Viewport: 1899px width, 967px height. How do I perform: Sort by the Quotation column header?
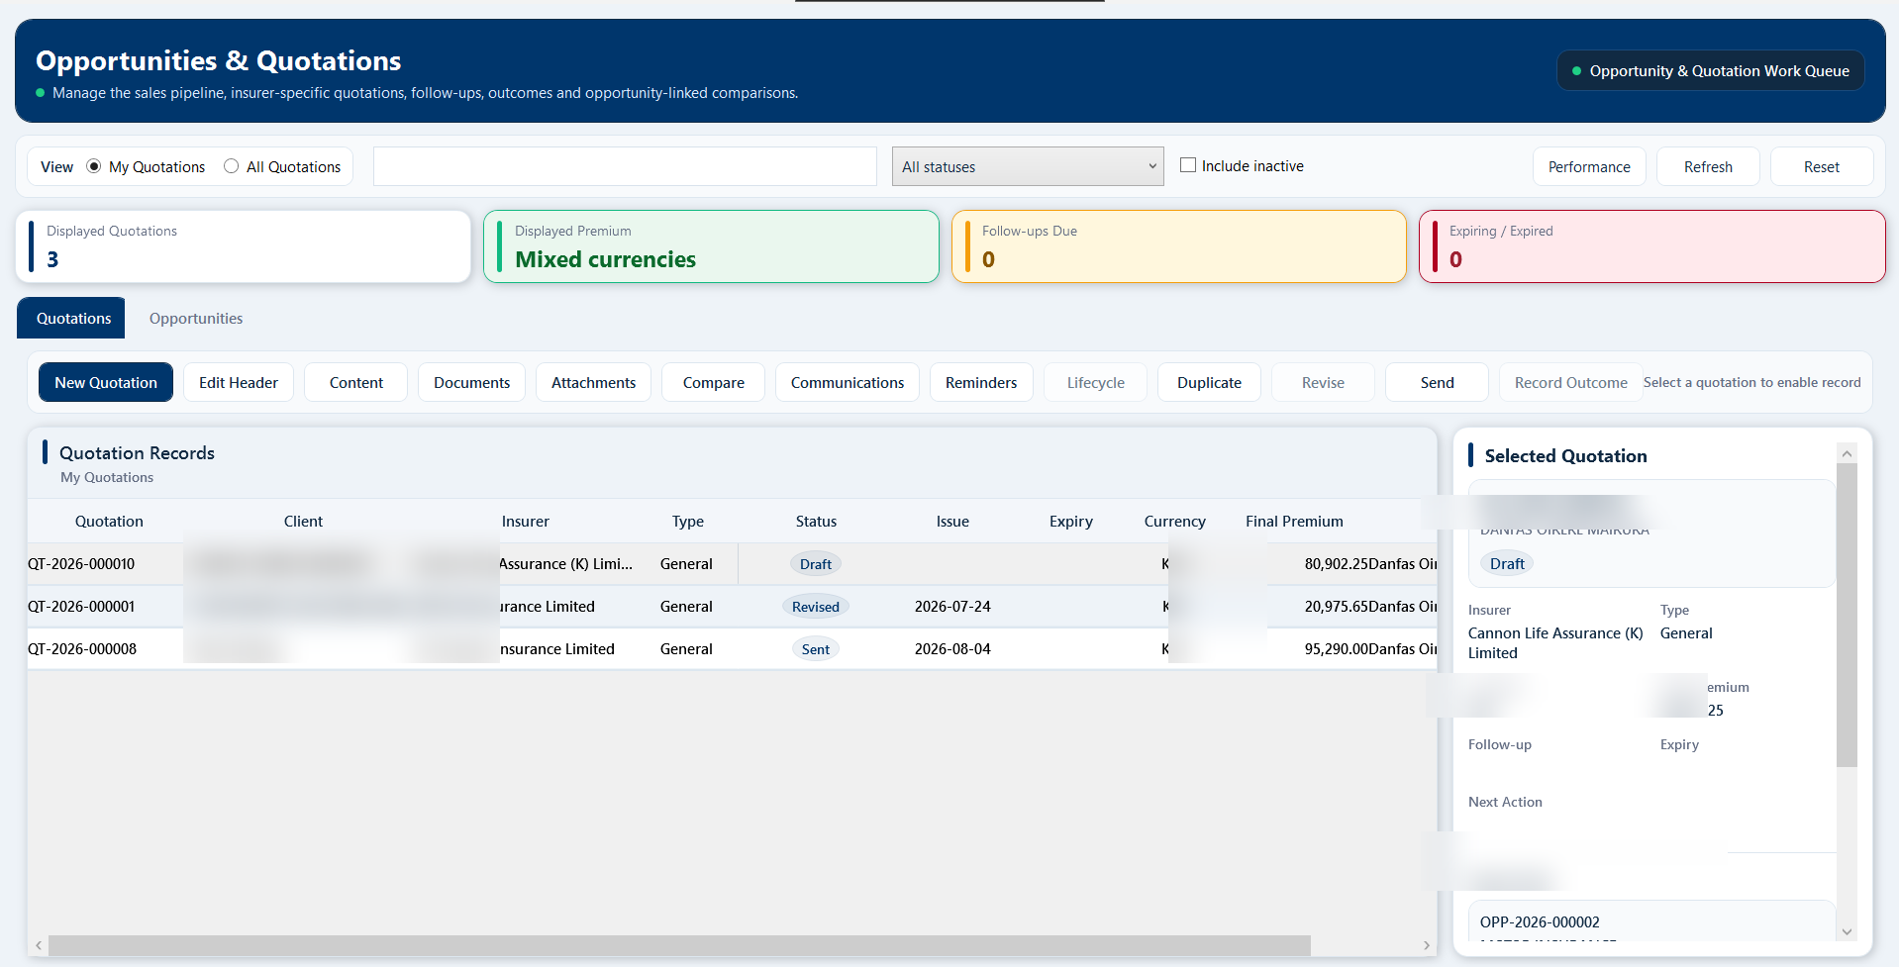click(109, 521)
